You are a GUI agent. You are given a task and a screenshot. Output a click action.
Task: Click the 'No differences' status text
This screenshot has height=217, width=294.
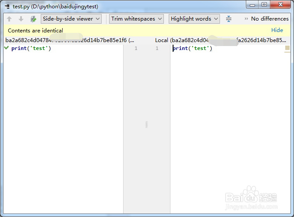pyautogui.click(x=269, y=19)
